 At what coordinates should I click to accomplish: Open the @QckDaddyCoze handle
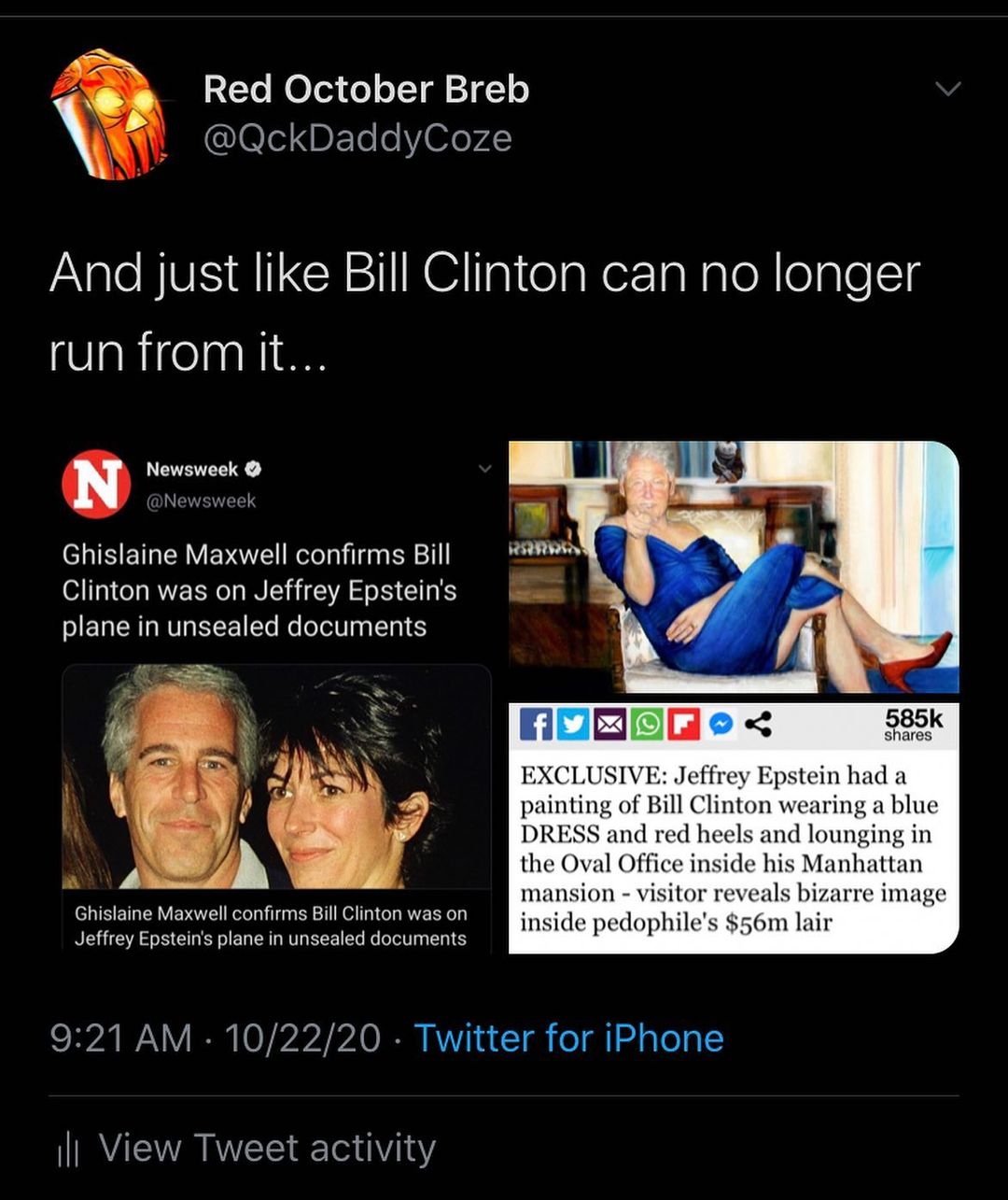(357, 138)
